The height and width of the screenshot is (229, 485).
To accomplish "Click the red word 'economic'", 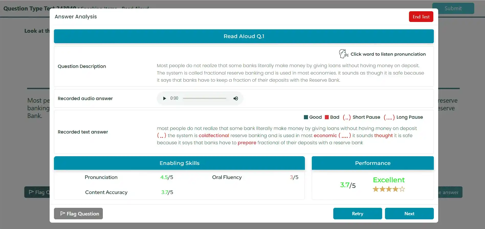I will coord(325,136).
